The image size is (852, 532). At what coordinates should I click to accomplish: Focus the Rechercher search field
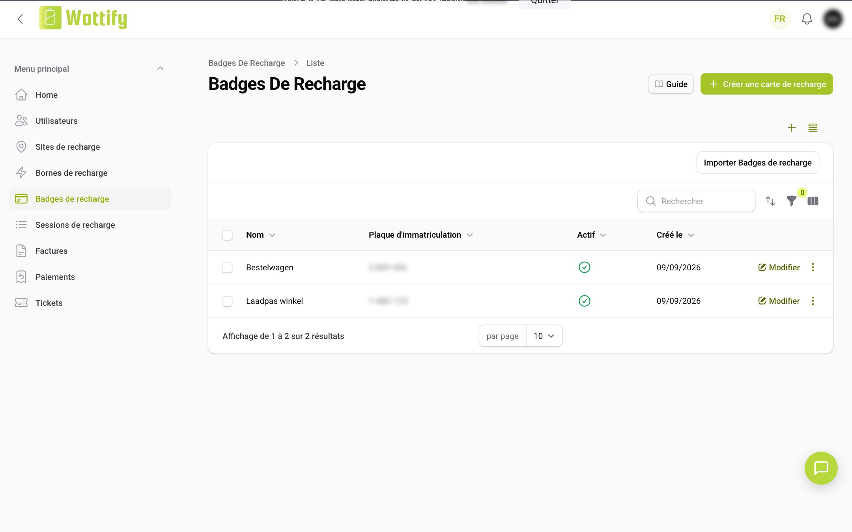[696, 201]
